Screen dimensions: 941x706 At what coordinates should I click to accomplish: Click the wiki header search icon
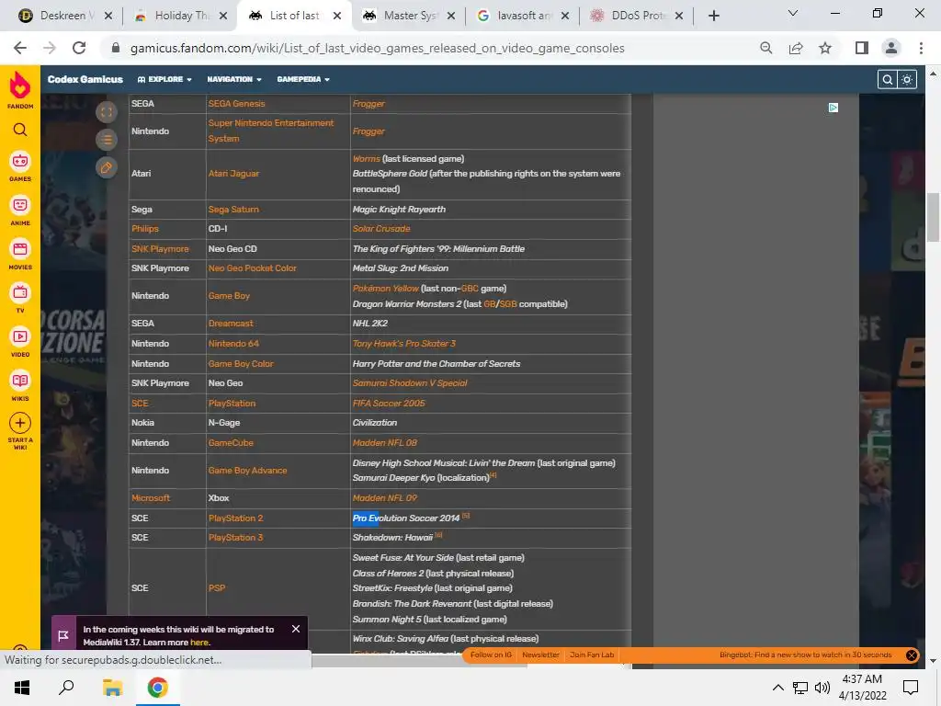[x=887, y=79]
